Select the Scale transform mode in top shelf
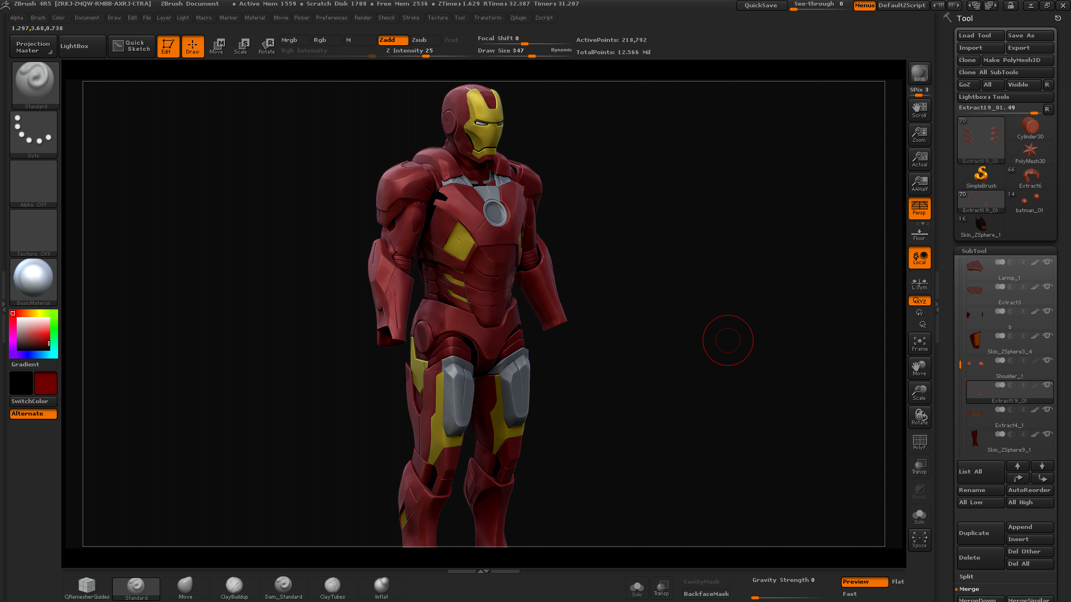Image resolution: width=1071 pixels, height=602 pixels. pos(241,46)
